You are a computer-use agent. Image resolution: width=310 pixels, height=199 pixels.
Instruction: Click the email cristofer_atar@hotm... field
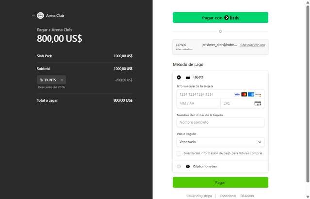click(219, 45)
